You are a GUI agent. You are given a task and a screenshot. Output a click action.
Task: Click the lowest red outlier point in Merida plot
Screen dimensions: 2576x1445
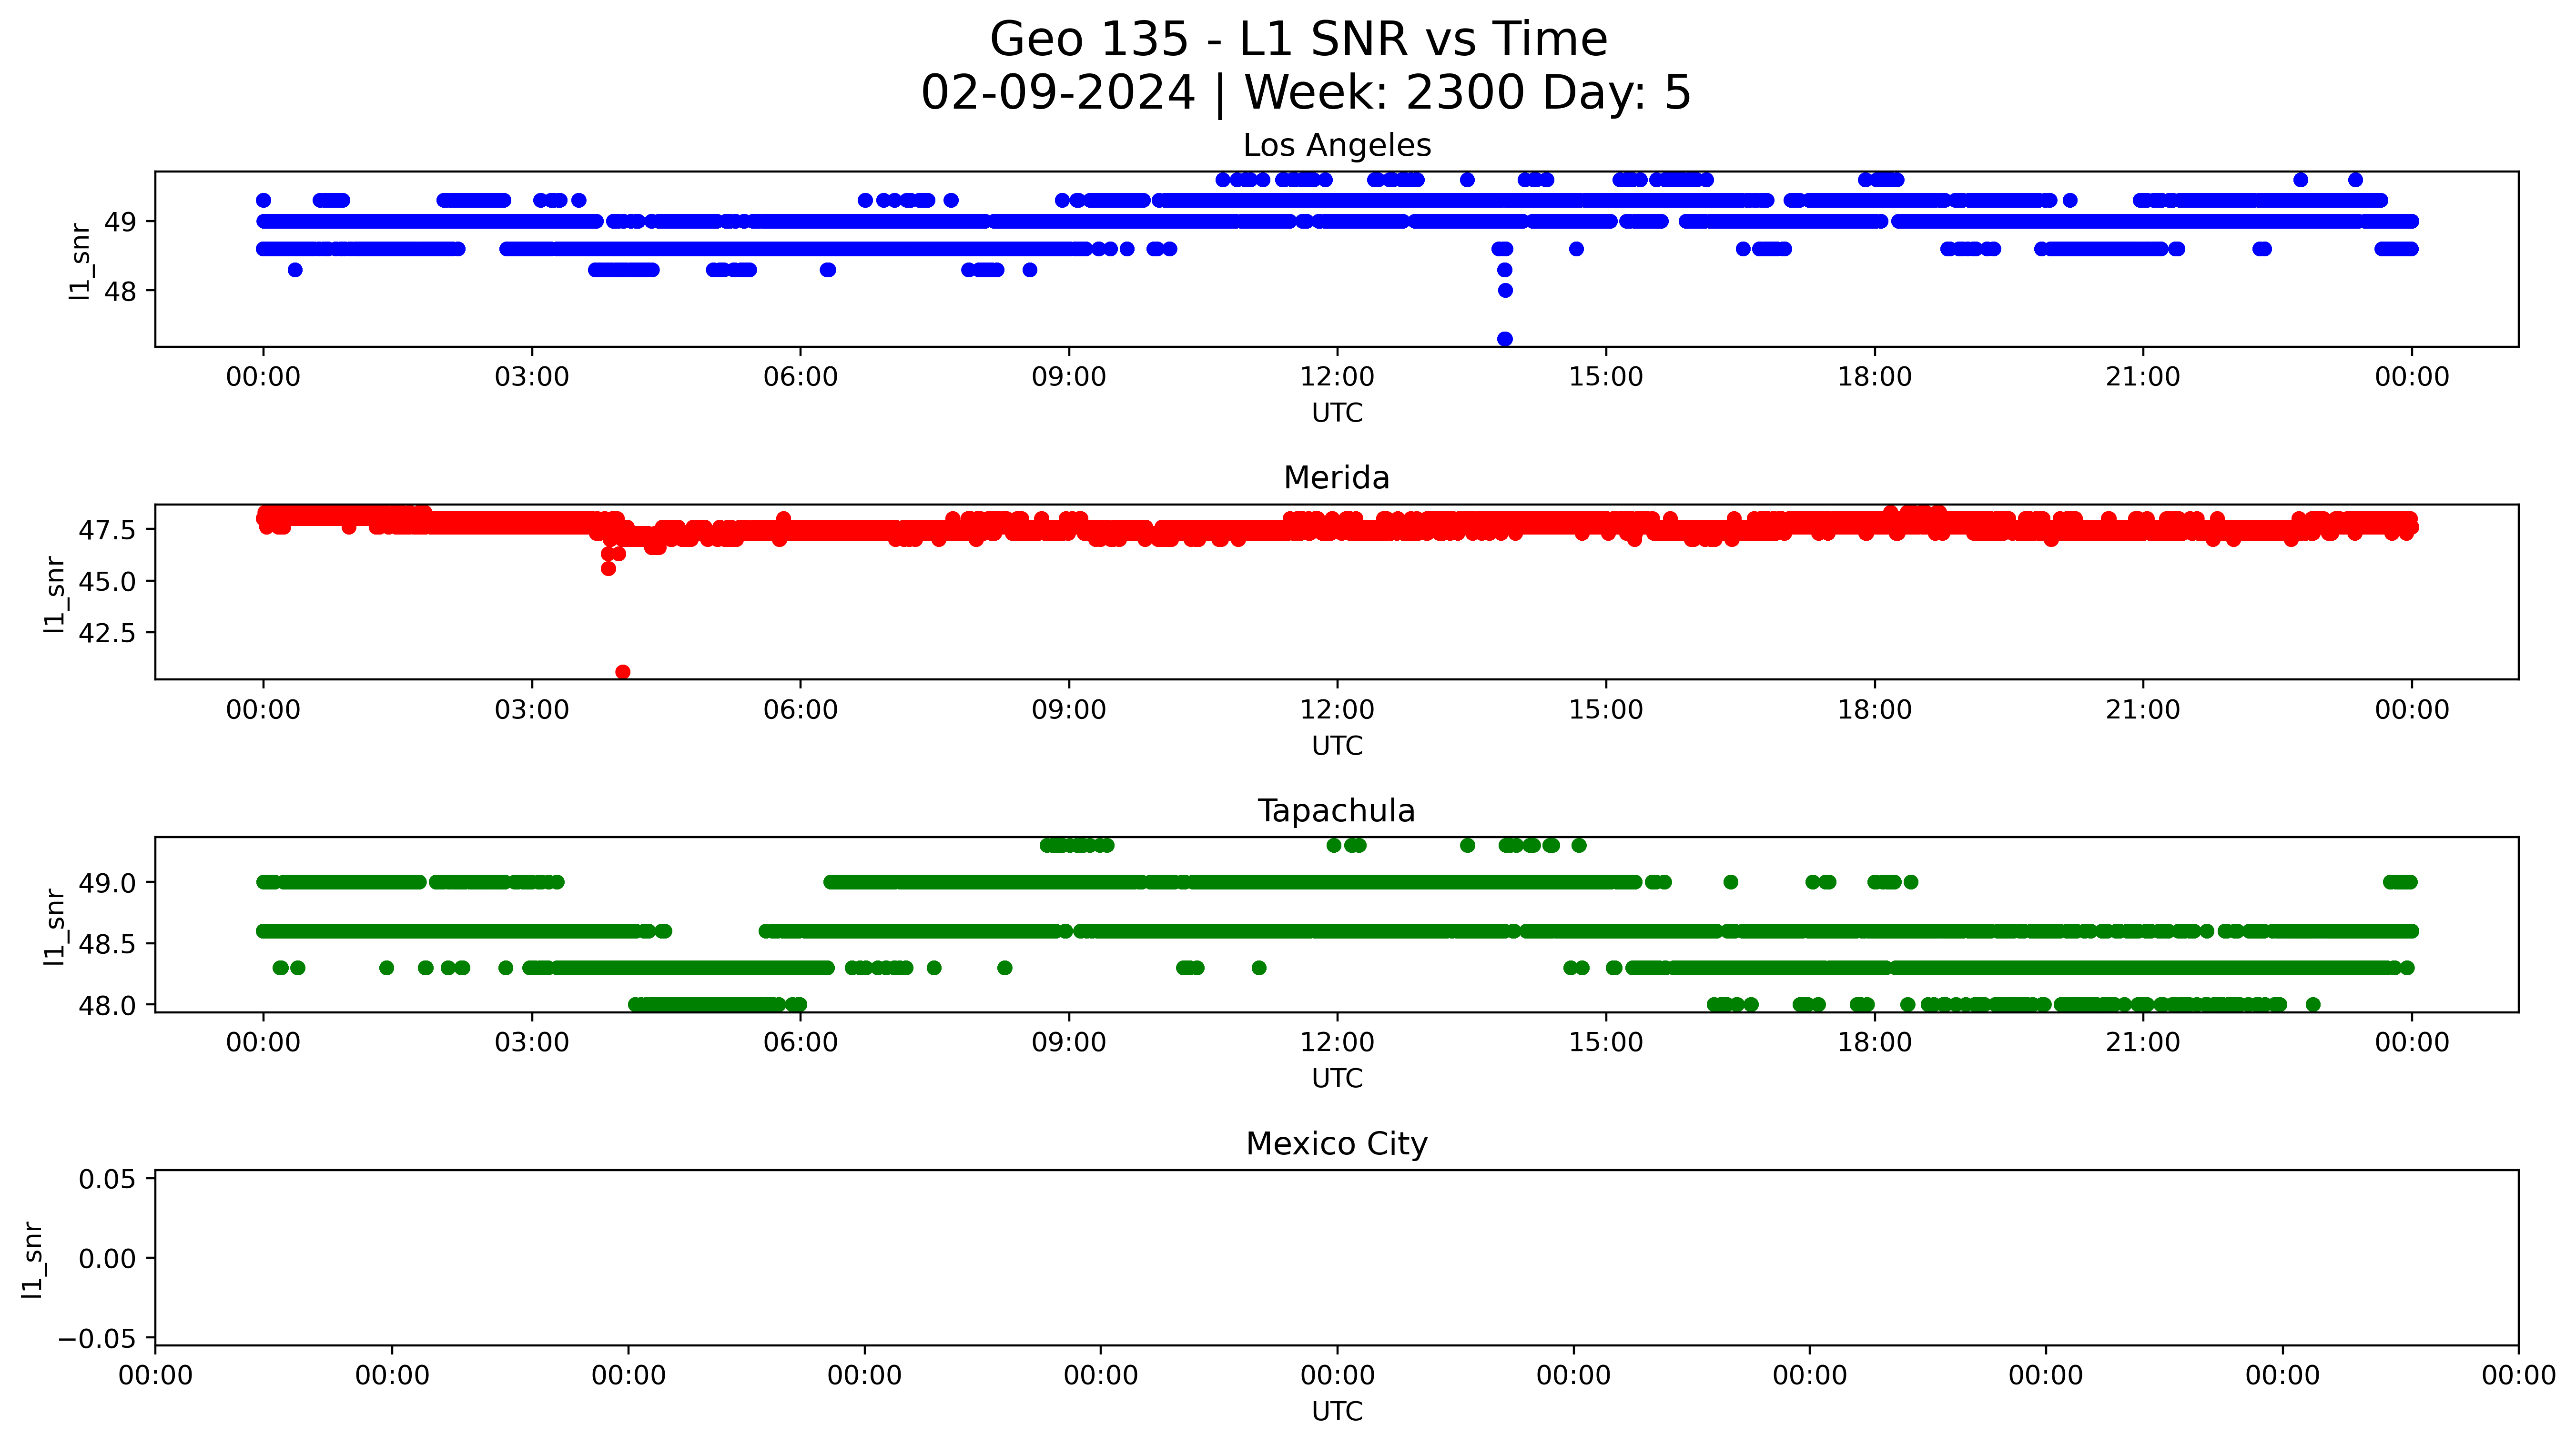coord(623,672)
